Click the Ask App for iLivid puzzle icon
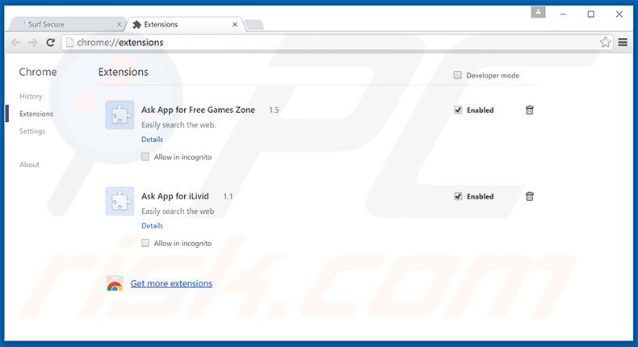Image resolution: width=638 pixels, height=347 pixels. (x=120, y=201)
